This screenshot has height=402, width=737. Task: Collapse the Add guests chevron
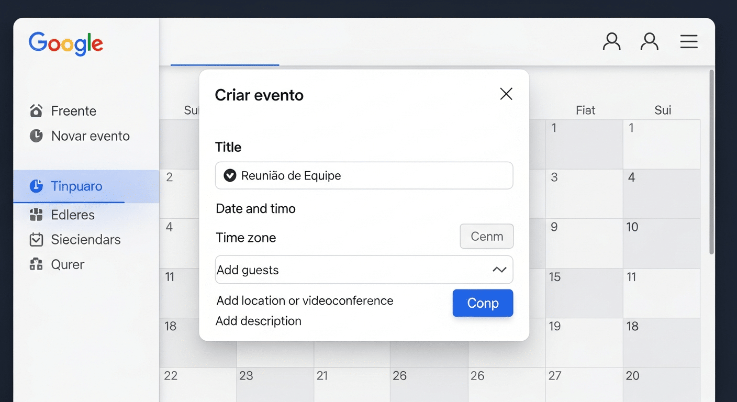click(x=499, y=270)
